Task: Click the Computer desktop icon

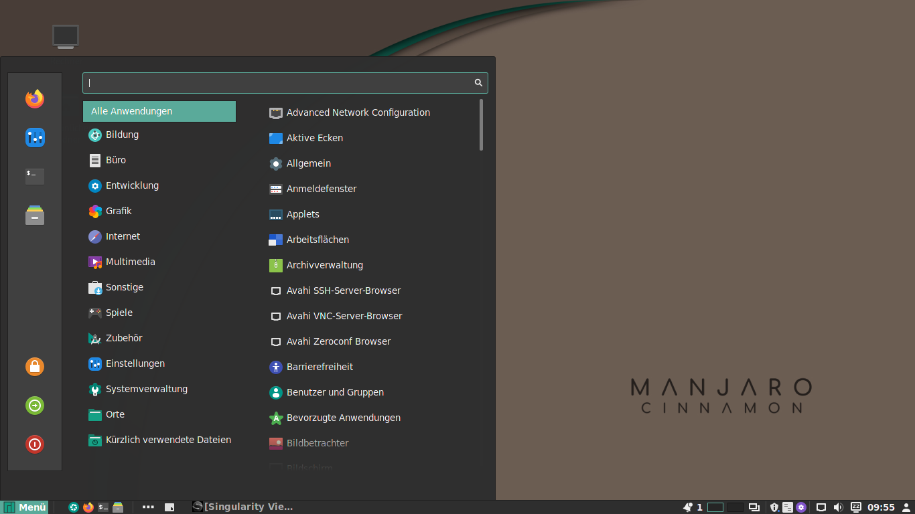Action: point(66,37)
